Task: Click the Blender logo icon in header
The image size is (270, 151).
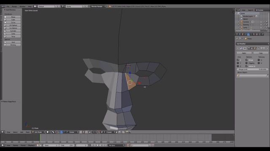Action: click(x=110, y=6)
